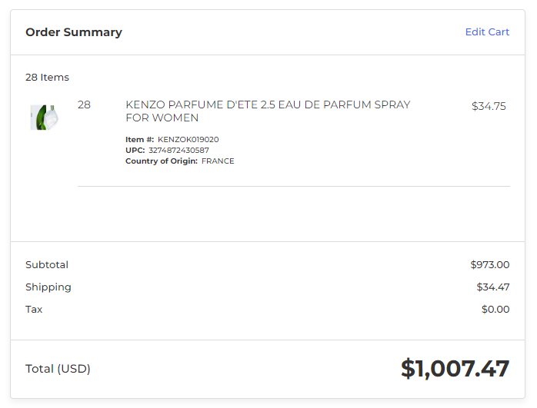
Task: Select the 28 Items count text
Action: pos(47,78)
